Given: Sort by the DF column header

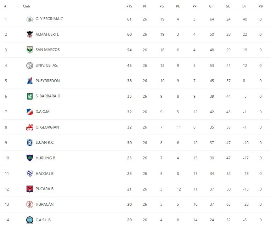Looking at the screenshot, I should [244, 6].
